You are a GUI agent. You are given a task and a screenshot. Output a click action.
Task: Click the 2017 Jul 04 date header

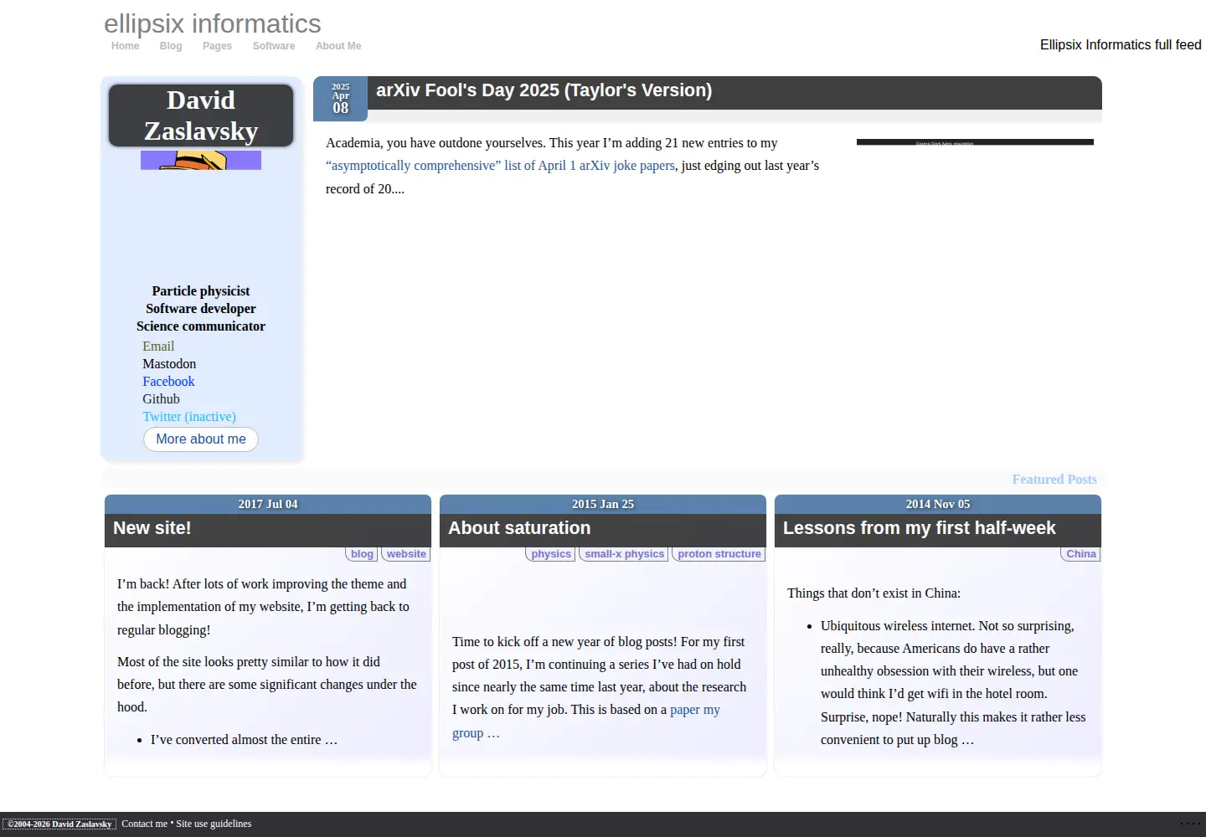[268, 504]
